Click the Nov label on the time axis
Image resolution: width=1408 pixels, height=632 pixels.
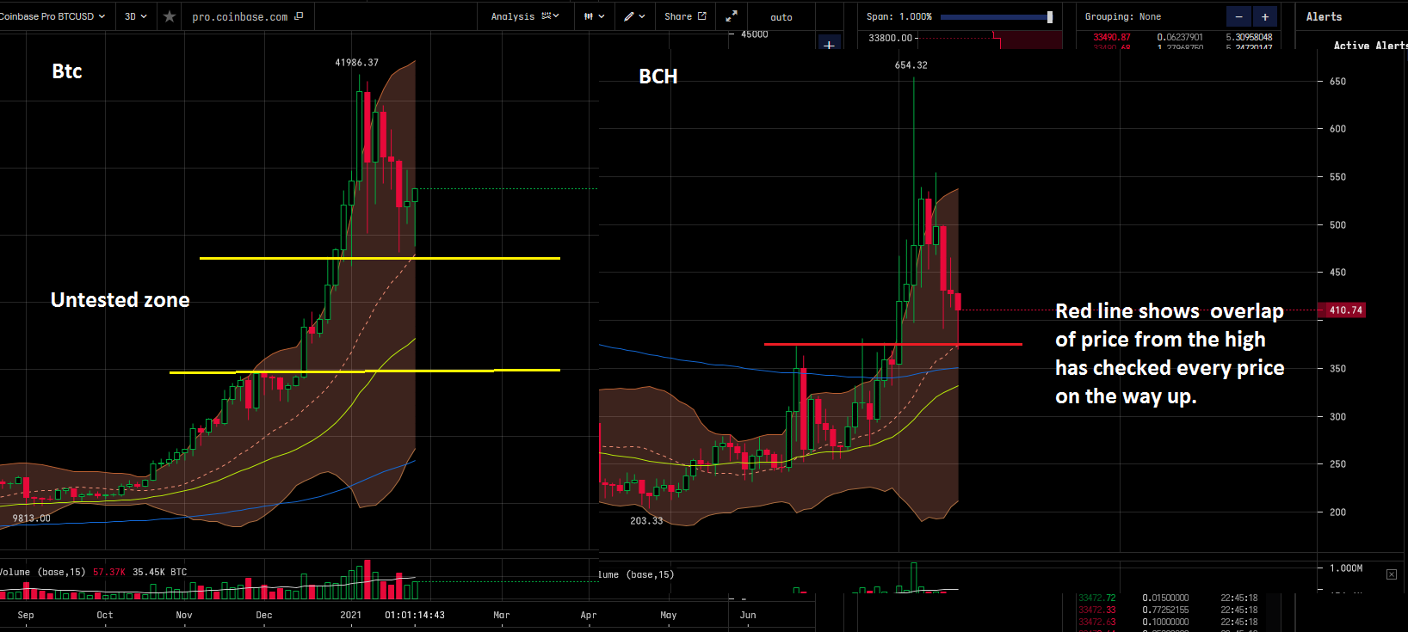[x=184, y=615]
